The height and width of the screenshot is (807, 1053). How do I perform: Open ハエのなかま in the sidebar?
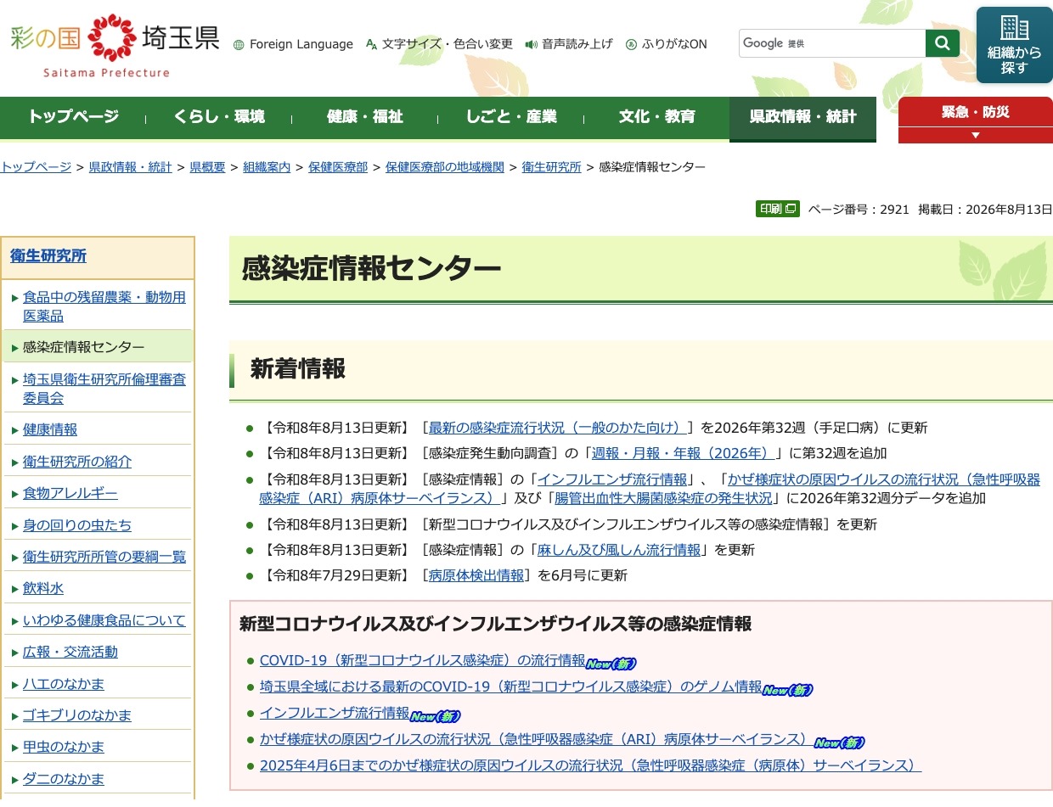pos(64,684)
